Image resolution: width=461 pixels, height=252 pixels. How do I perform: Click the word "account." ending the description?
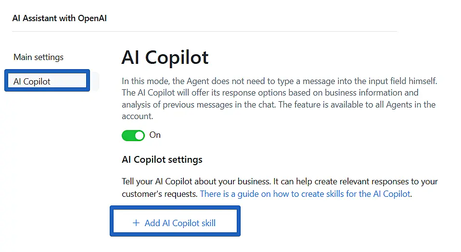click(x=137, y=116)
